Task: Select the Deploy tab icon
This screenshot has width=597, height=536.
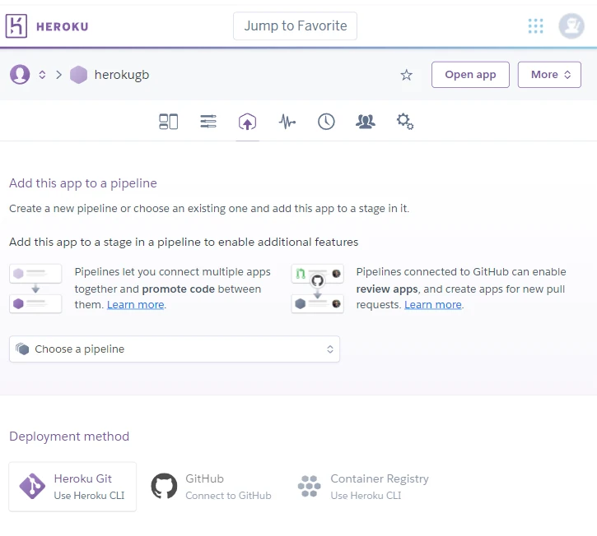Action: pos(247,122)
